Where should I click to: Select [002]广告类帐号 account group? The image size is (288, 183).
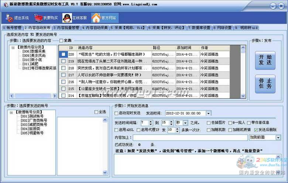click(34, 120)
